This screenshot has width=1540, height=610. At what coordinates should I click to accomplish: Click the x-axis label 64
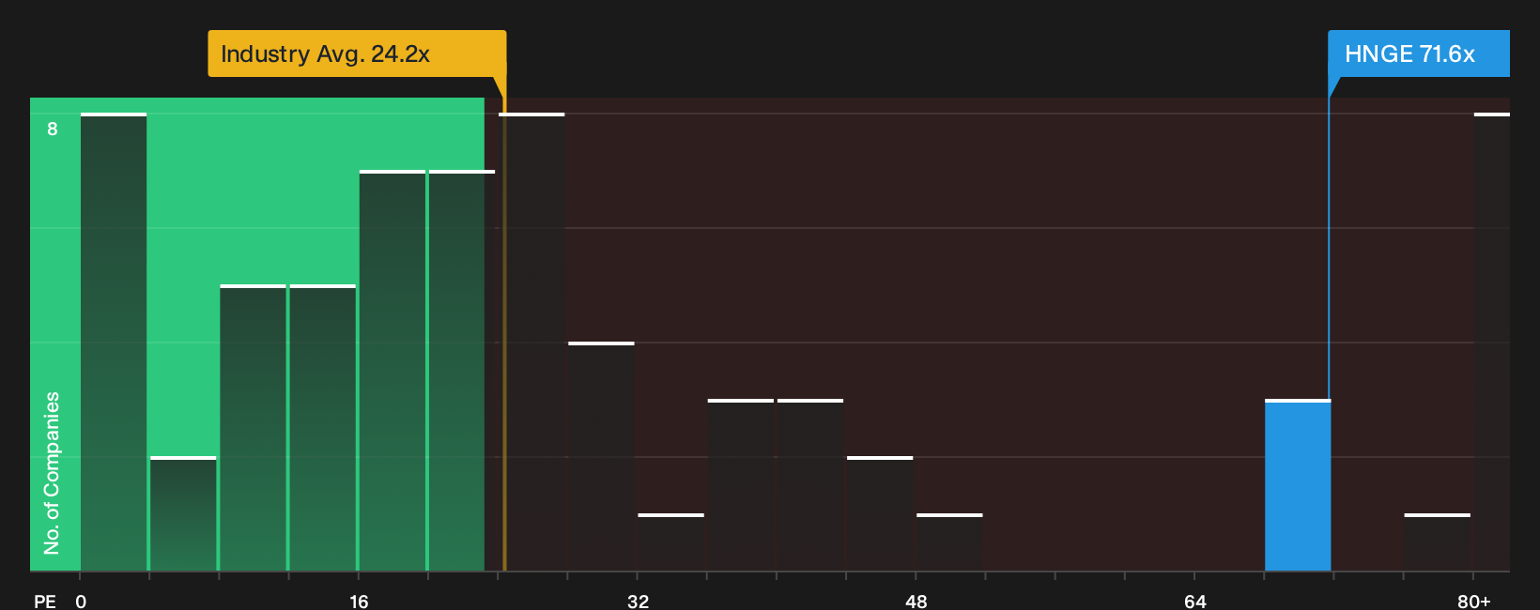(x=1194, y=601)
